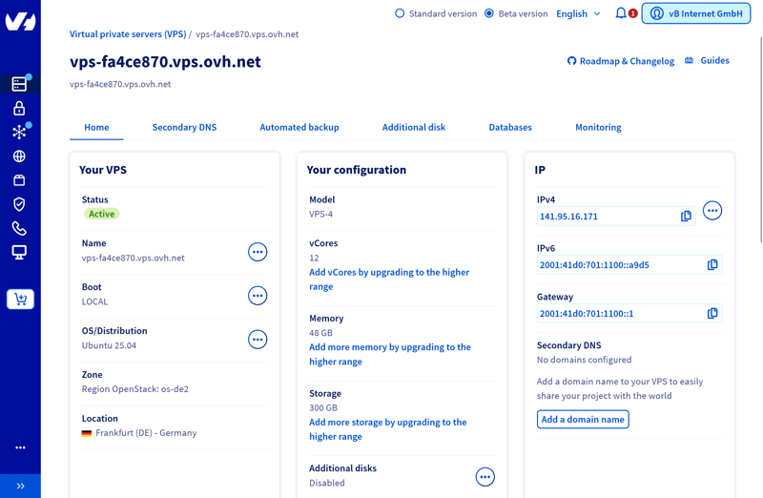Viewport: 763px width, 498px height.
Task: Copy the Gateway address to clipboard
Action: pos(712,313)
